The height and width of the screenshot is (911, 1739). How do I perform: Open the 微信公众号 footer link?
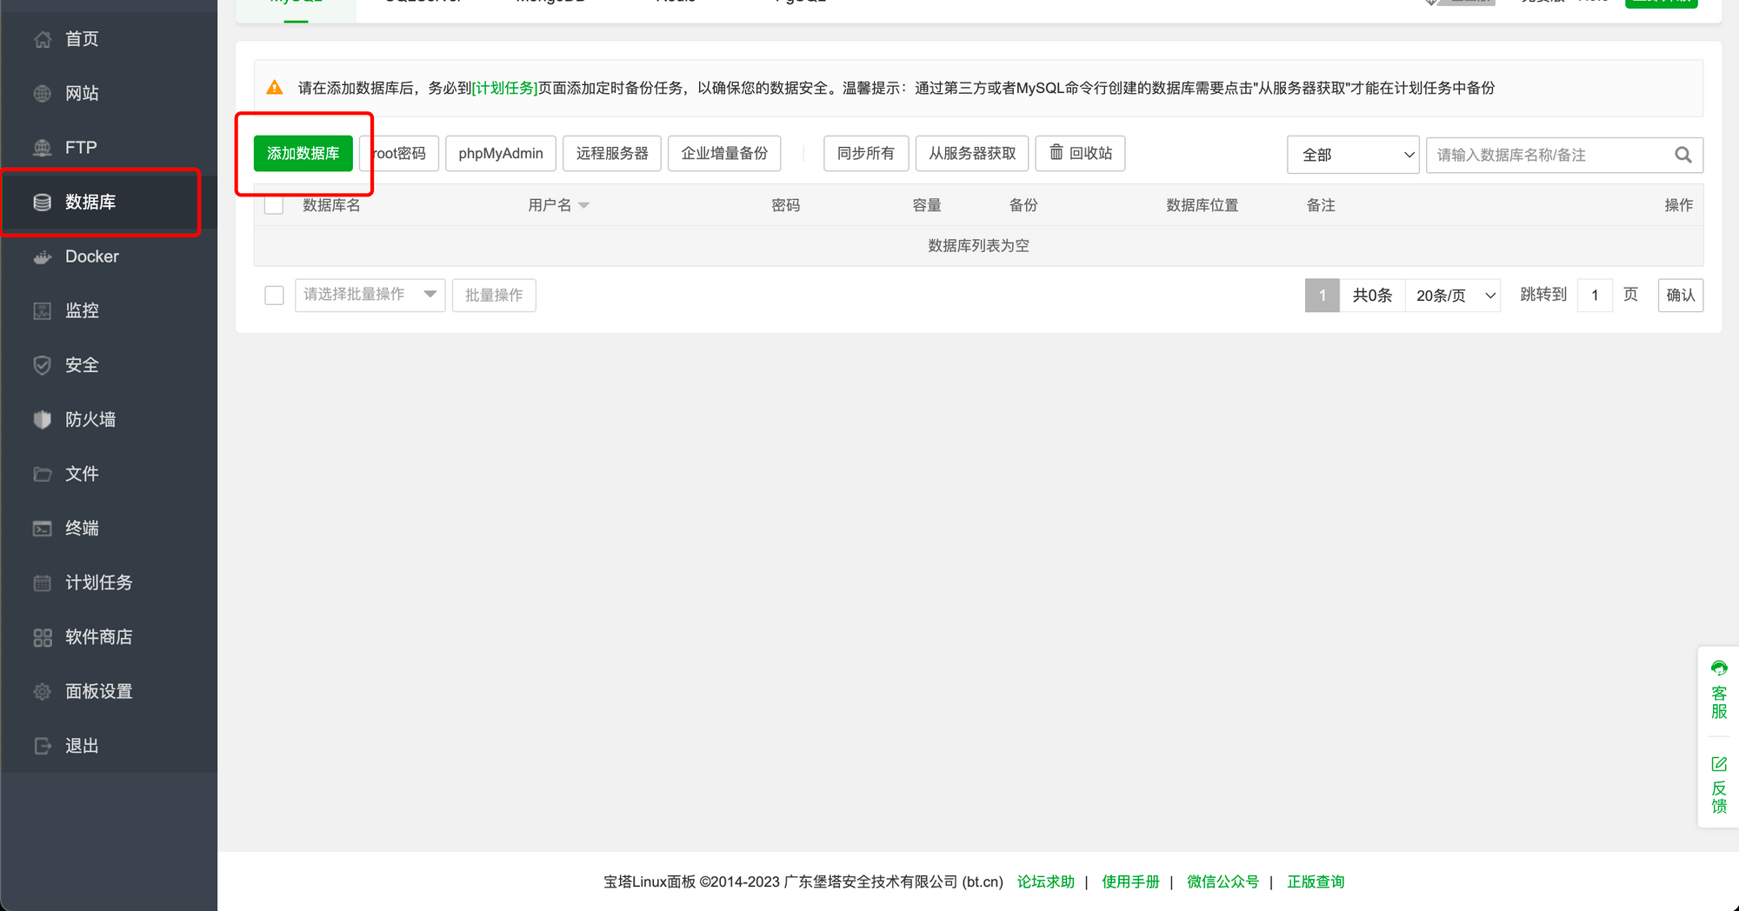1223,881
